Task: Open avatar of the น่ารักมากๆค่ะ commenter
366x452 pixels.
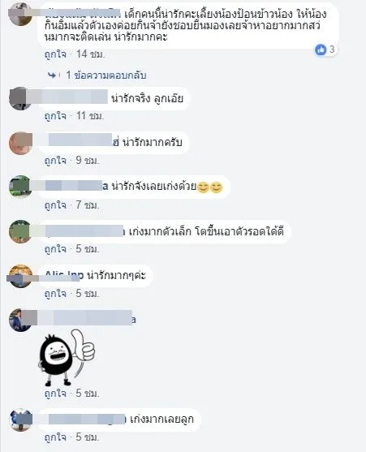Action: pyautogui.click(x=20, y=276)
